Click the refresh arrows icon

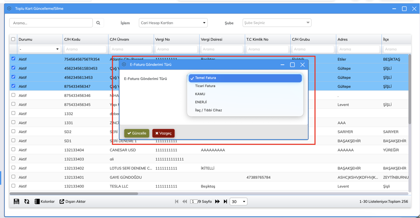tap(27, 201)
